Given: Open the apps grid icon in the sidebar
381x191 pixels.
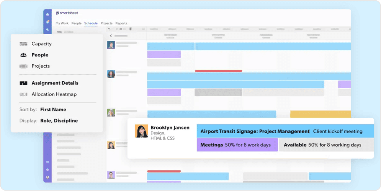Looking at the screenshot, I should tap(47, 162).
